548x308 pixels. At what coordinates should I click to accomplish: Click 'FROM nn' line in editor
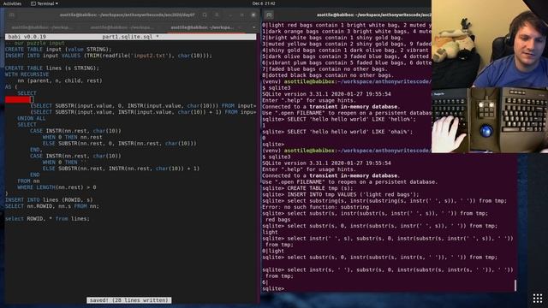coord(28,181)
